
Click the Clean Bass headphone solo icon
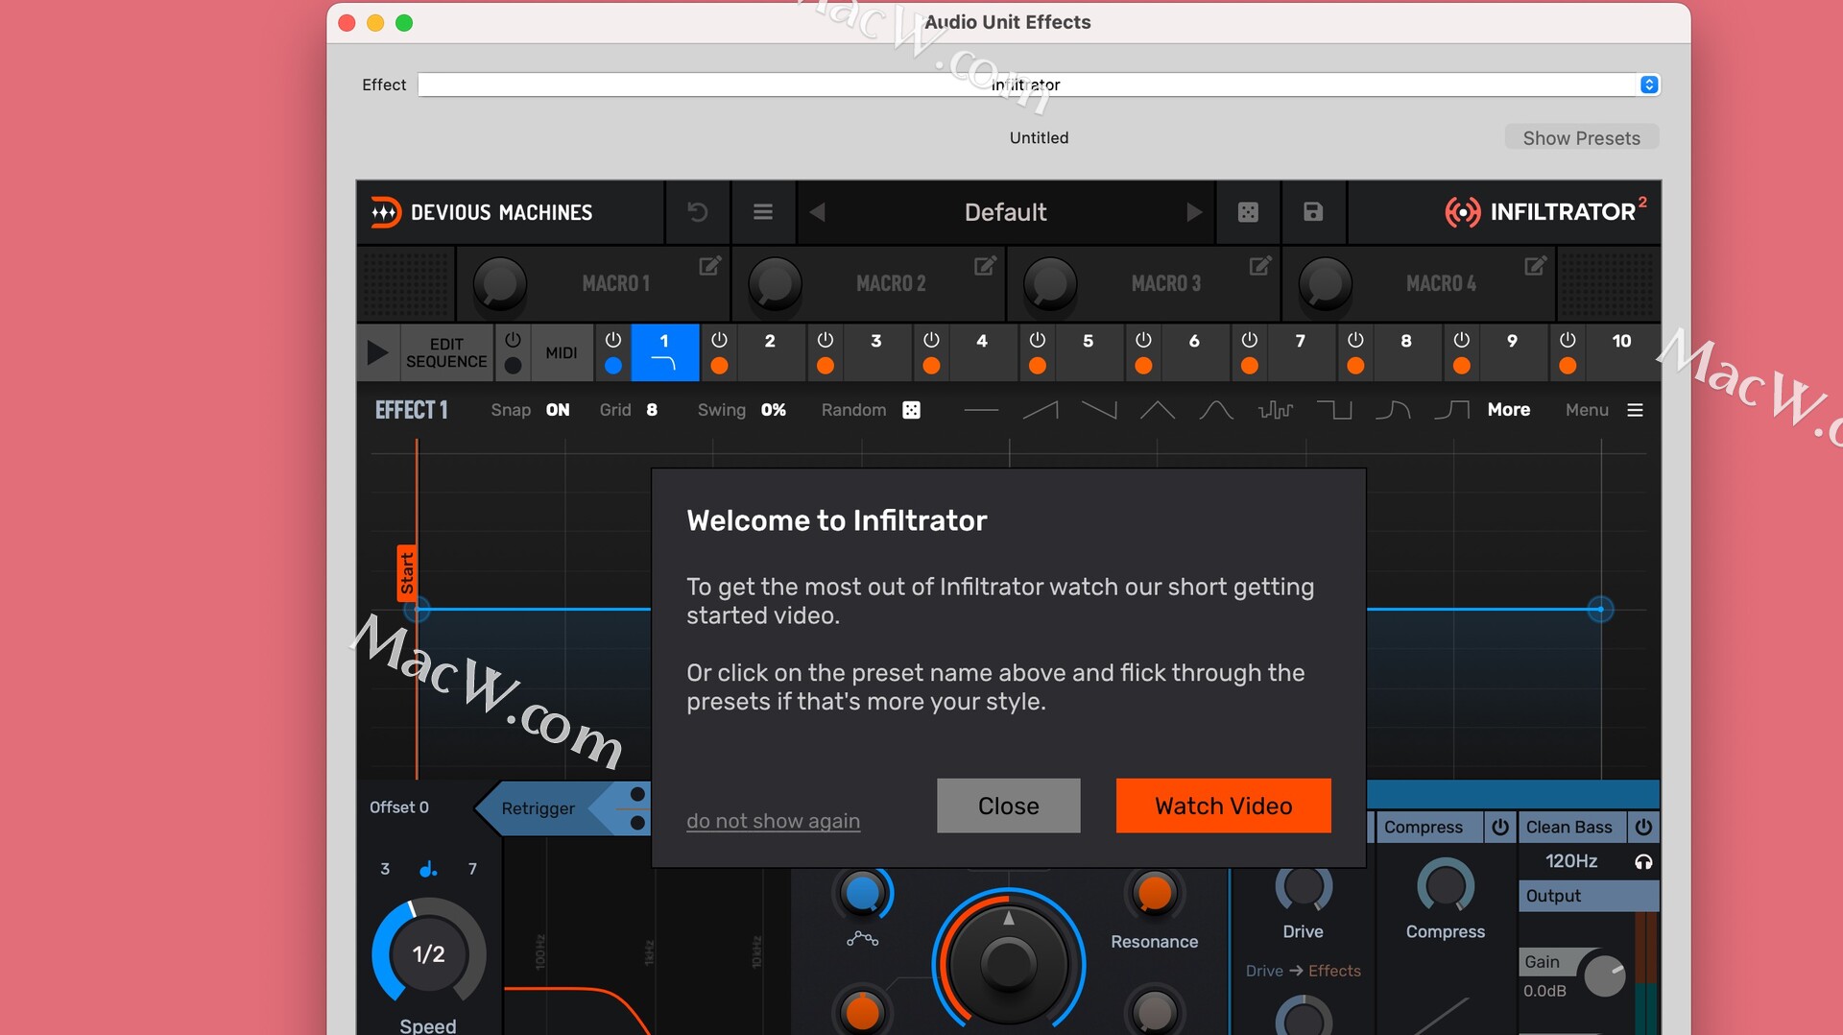pos(1643,862)
